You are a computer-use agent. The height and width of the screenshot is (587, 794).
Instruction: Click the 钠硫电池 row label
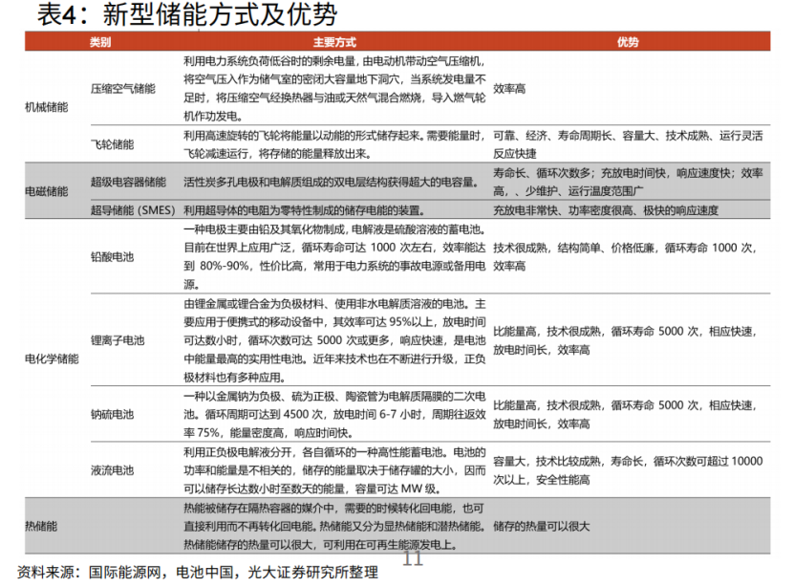point(112,415)
